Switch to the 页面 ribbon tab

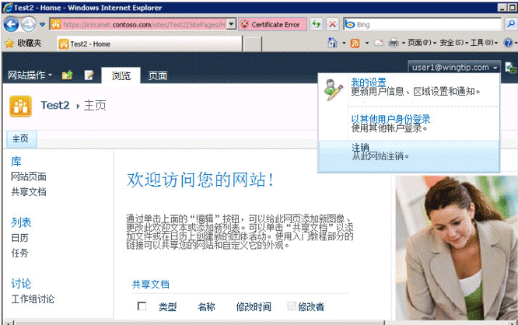[x=158, y=75]
